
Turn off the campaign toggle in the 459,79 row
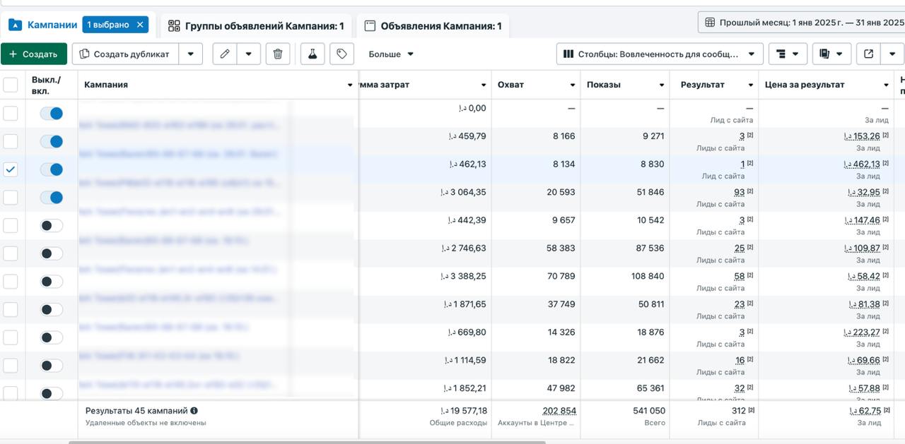point(52,141)
